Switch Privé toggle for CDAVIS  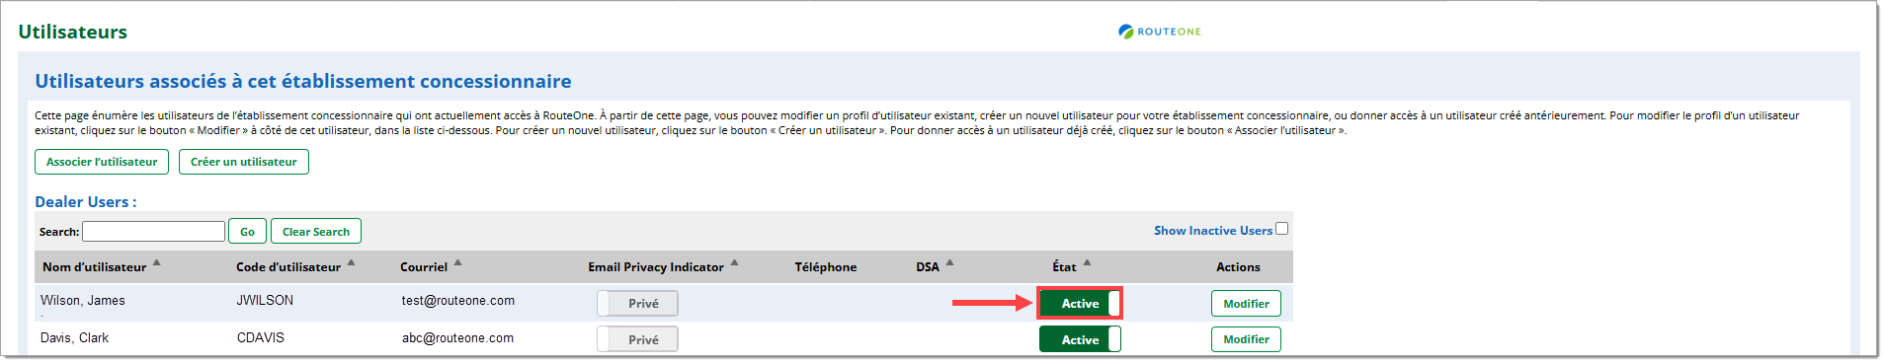point(637,339)
